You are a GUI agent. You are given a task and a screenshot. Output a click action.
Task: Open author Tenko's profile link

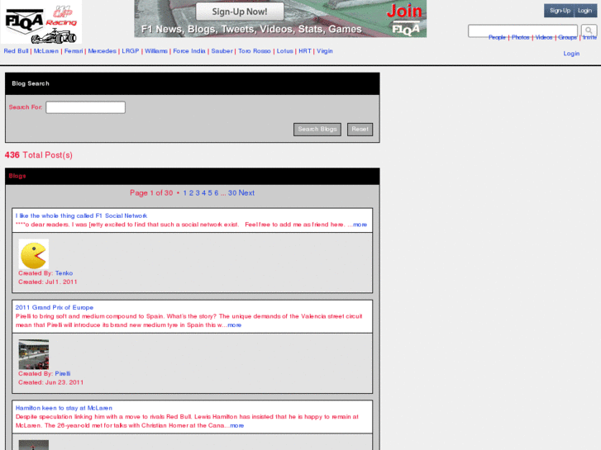click(64, 273)
